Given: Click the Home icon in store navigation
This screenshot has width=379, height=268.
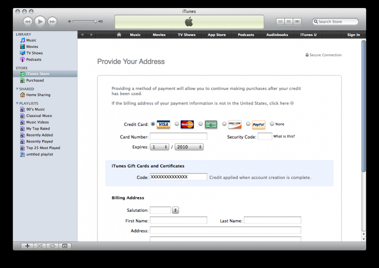Looking at the screenshot, I should pos(119,35).
